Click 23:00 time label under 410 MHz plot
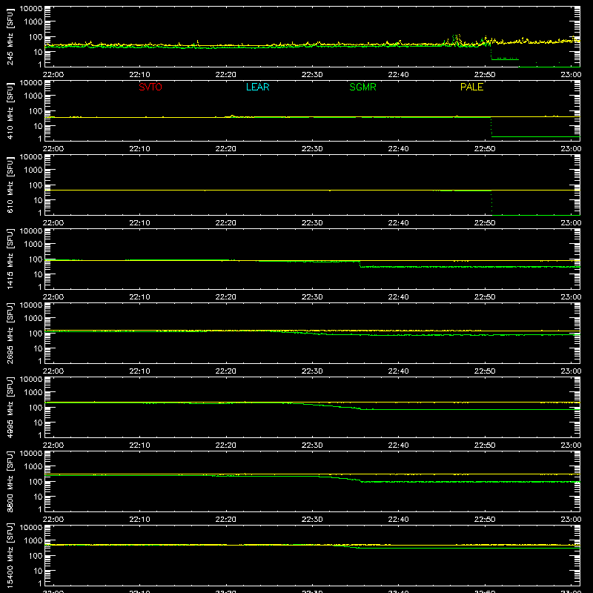The width and height of the screenshot is (593, 593). 571,149
